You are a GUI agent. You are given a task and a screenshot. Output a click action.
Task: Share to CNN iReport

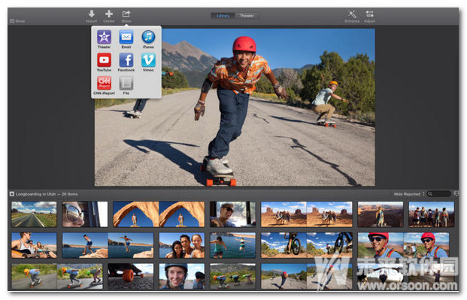tap(104, 83)
